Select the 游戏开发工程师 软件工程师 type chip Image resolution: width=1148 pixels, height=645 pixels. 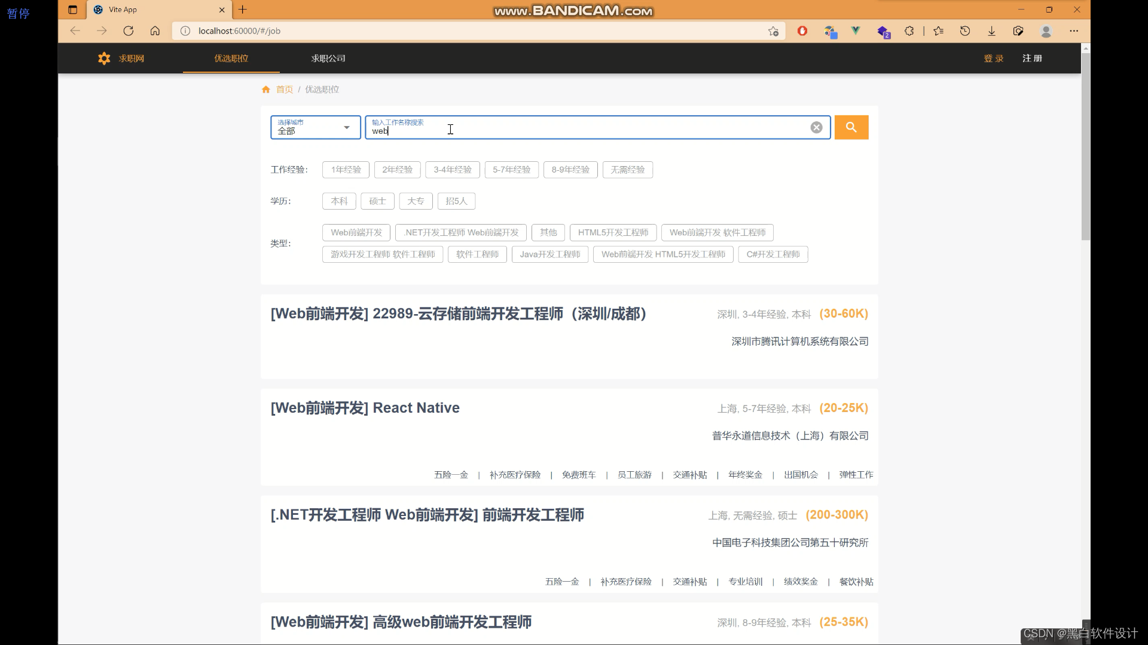(383, 254)
